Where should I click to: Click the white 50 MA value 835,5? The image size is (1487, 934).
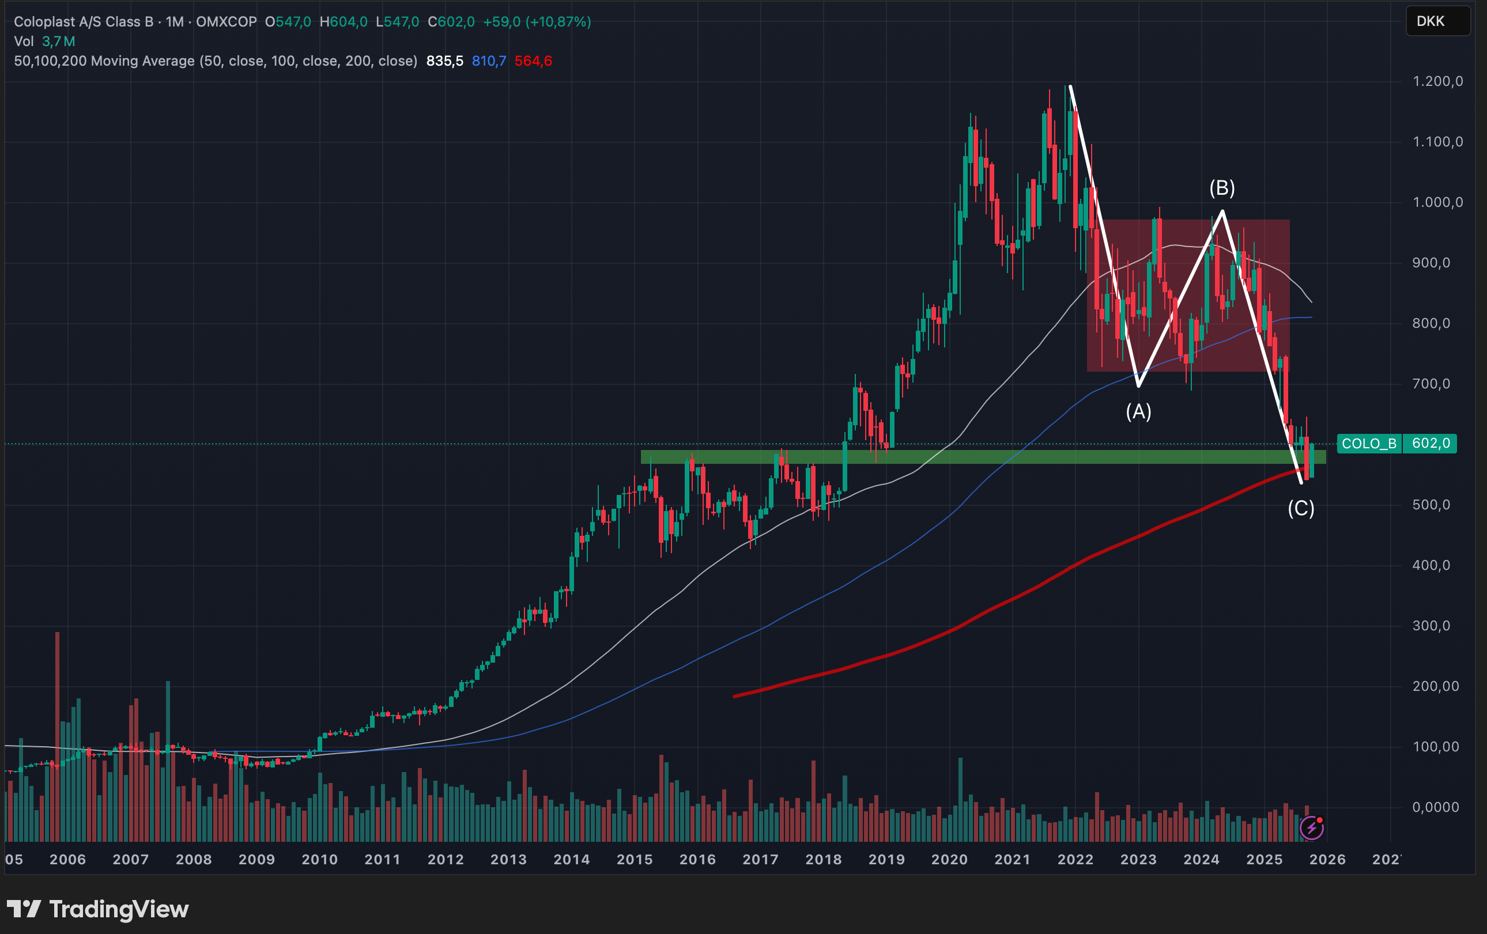[x=444, y=61]
